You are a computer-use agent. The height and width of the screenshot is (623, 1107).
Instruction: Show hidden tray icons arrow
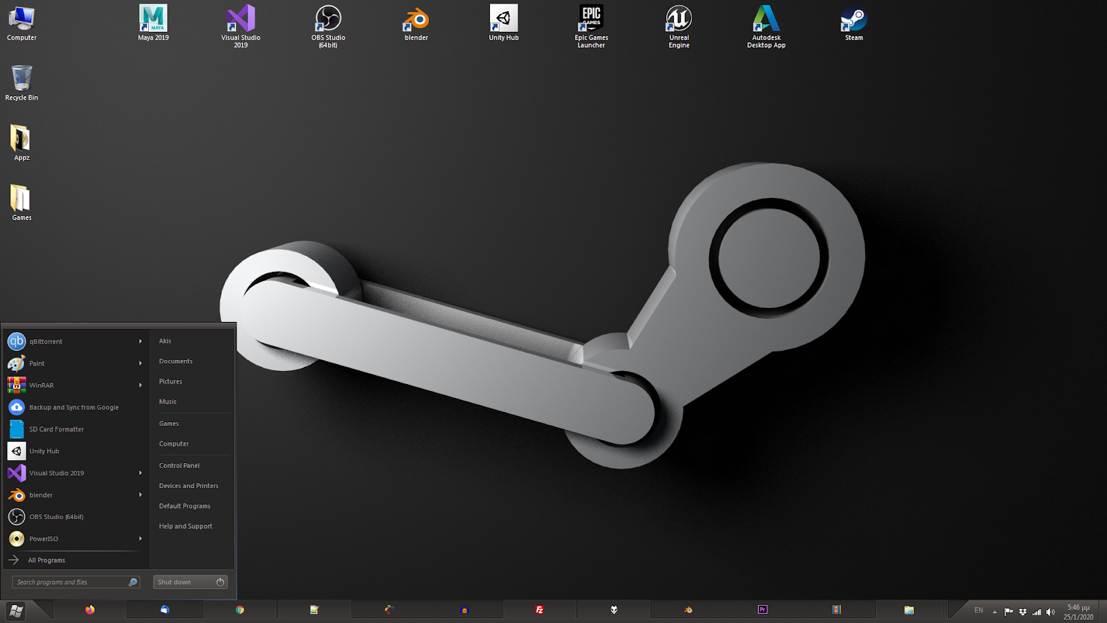995,612
